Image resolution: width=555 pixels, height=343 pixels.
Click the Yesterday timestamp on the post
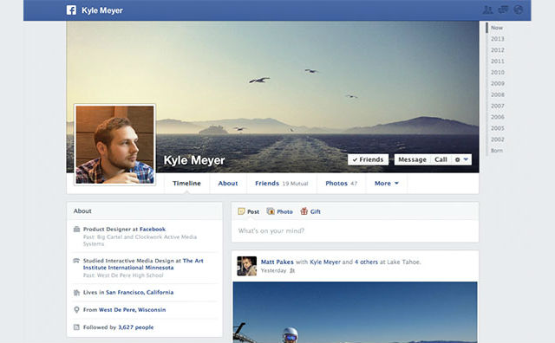274,270
